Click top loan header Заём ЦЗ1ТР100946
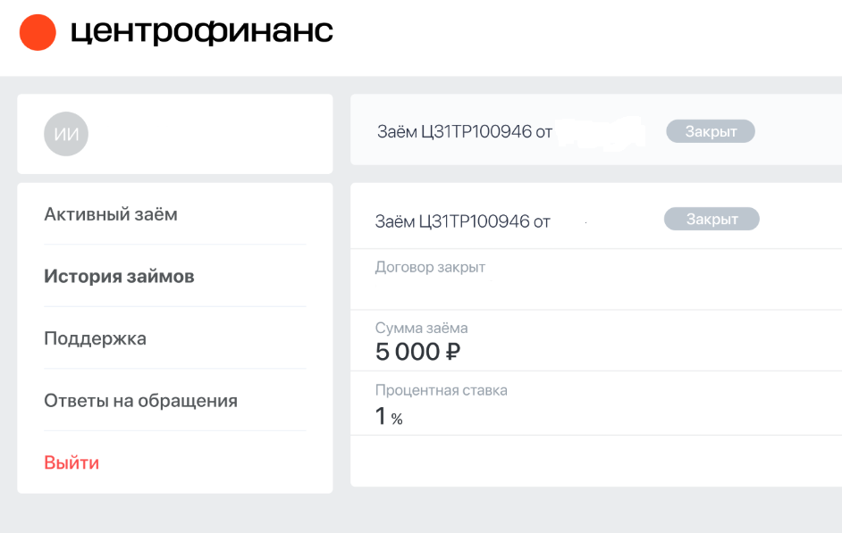The width and height of the screenshot is (842, 533). pyautogui.click(x=465, y=131)
